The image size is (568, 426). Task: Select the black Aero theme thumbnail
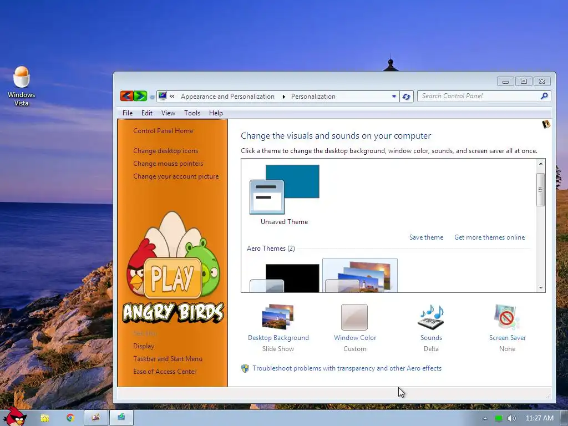pos(285,277)
